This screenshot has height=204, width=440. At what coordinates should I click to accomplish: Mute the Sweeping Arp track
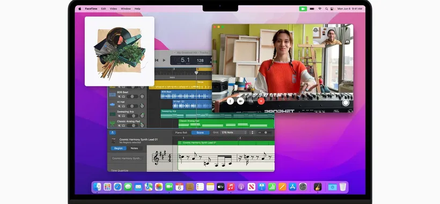(120, 115)
